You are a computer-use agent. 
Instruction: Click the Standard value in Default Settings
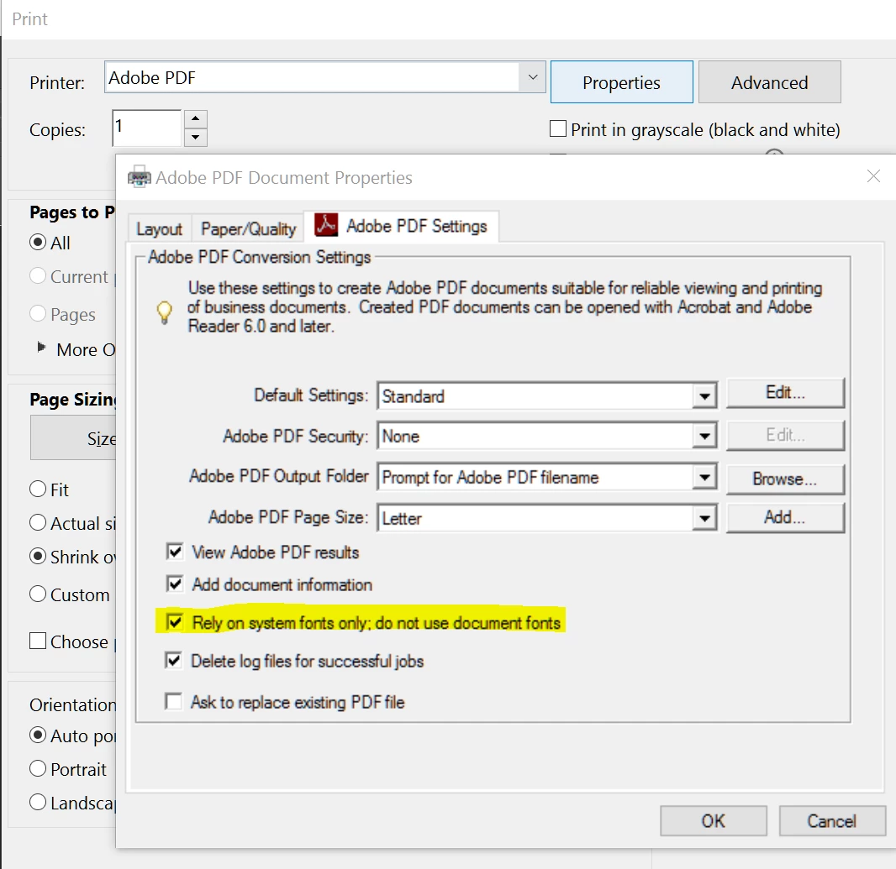(x=414, y=395)
